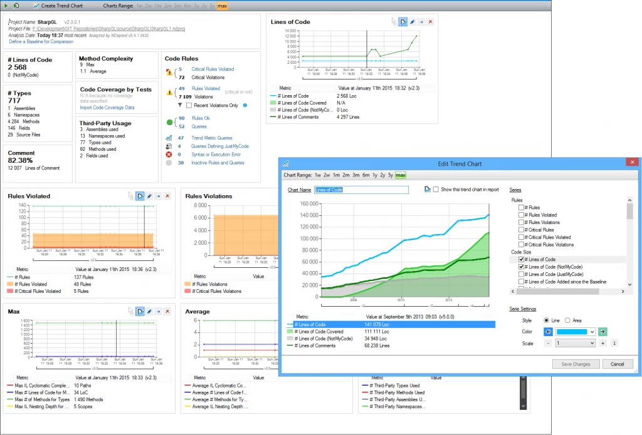Select the Area style radio button

point(567,320)
